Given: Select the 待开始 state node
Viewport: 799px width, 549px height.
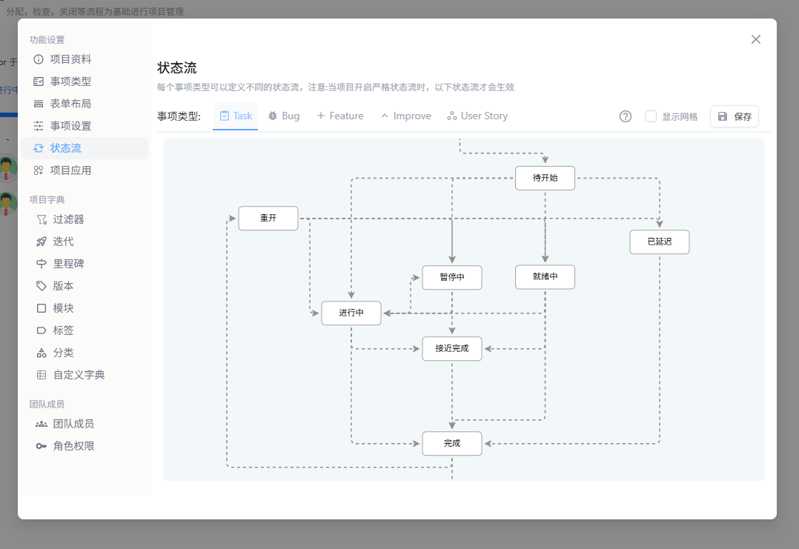Looking at the screenshot, I should 545,178.
